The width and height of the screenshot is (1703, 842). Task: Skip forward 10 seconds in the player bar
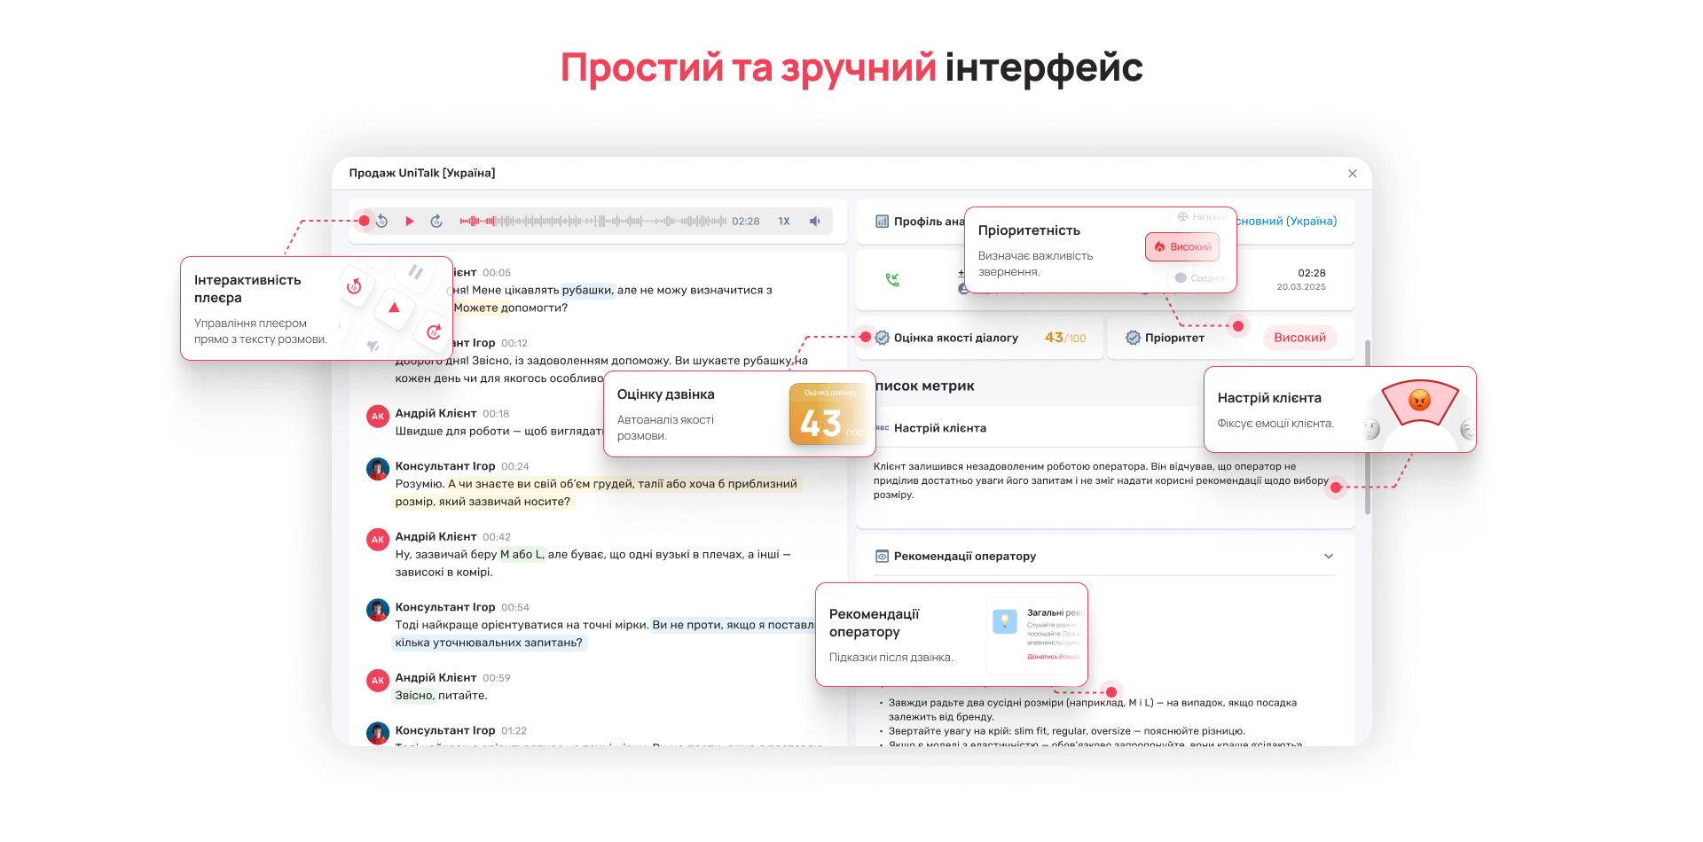coord(436,222)
